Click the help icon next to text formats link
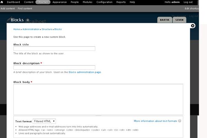Screen dimensions: 207x138 (x=180, y=121)
